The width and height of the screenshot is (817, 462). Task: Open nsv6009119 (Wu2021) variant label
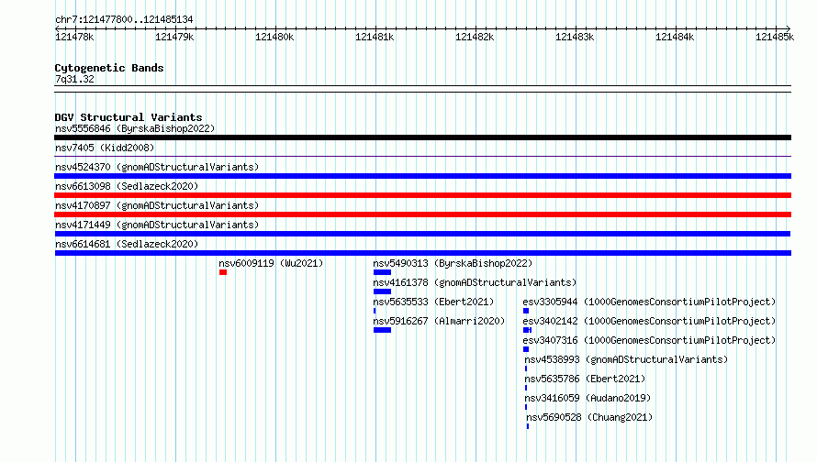click(x=271, y=263)
